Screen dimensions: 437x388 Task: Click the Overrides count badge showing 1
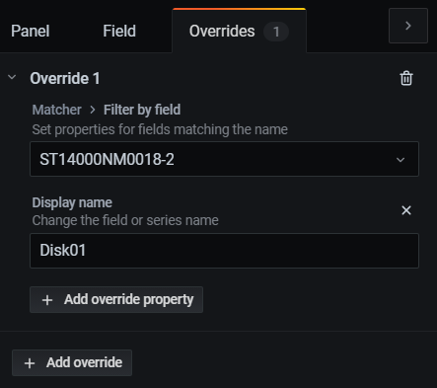276,32
